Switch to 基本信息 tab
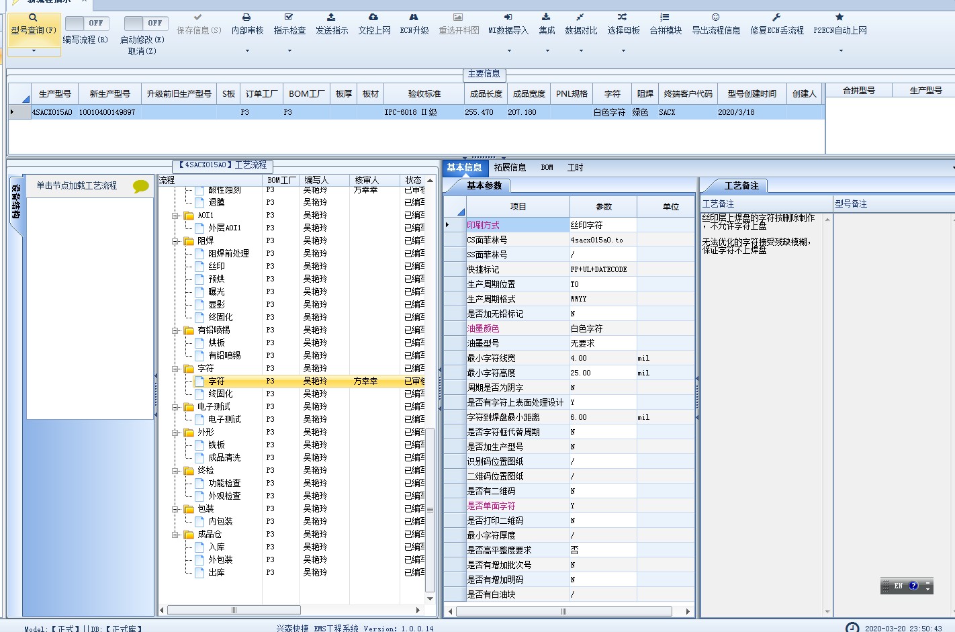 tap(464, 168)
